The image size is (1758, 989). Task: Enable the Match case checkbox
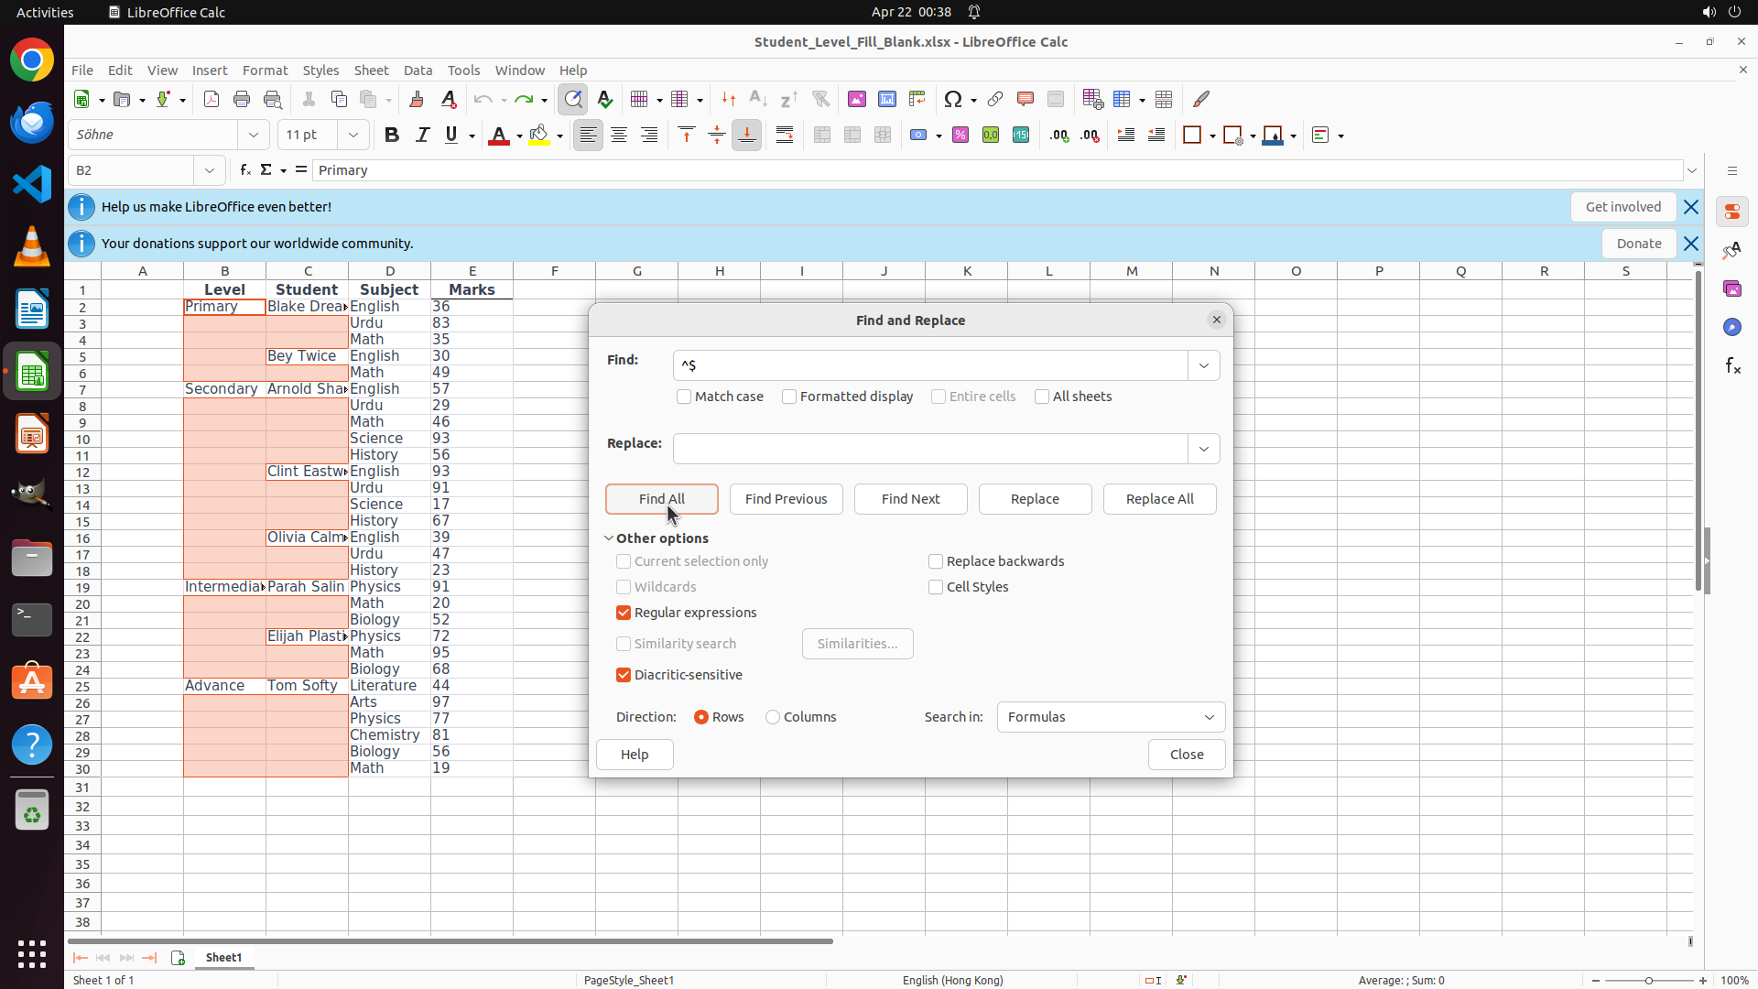684,397
